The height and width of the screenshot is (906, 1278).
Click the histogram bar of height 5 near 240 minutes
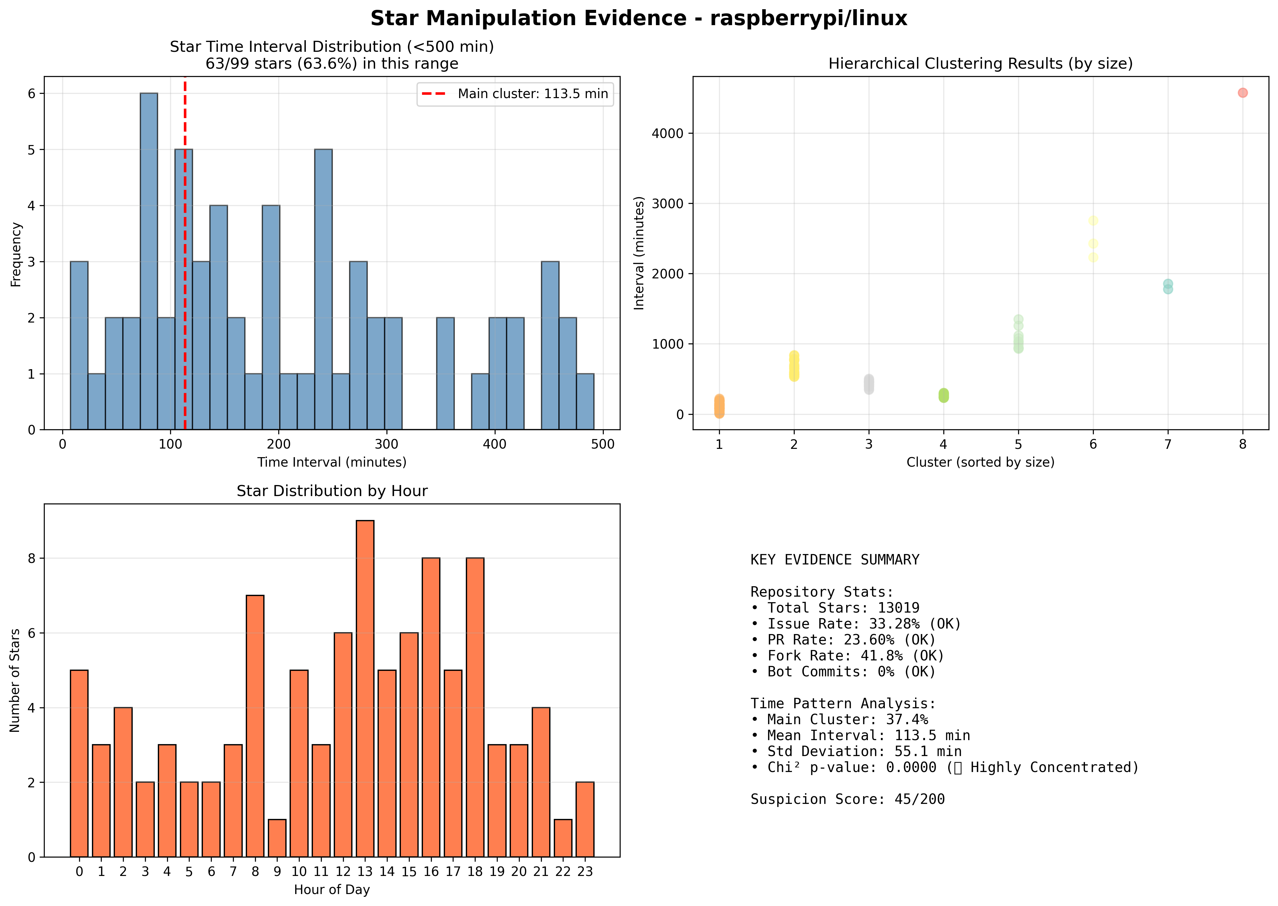tap(323, 289)
